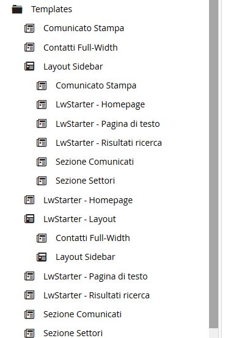Click the top-level Contatti Full-Width template icon

[x=29, y=47]
